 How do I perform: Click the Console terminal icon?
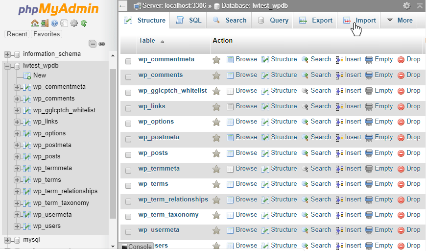(x=124, y=247)
